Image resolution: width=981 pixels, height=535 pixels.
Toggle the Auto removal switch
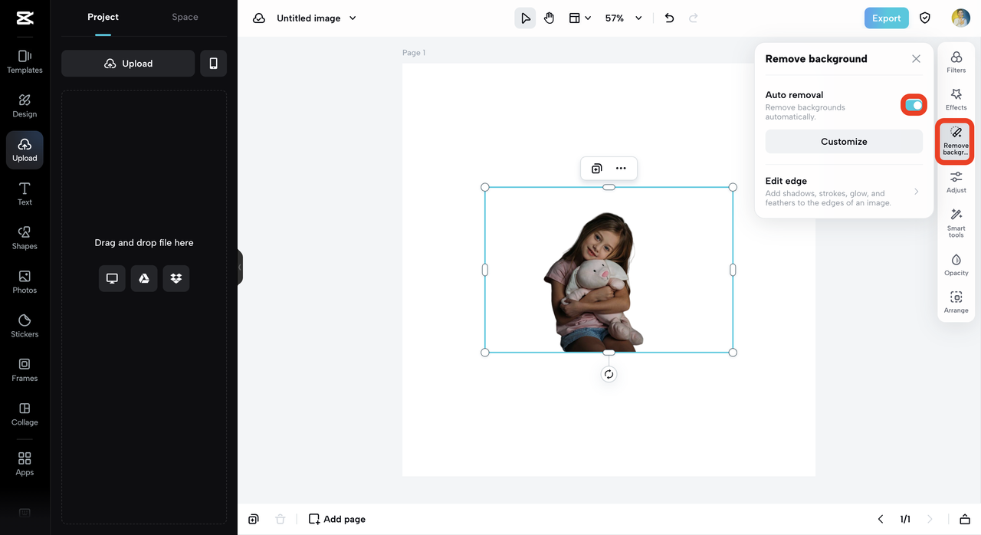point(914,105)
